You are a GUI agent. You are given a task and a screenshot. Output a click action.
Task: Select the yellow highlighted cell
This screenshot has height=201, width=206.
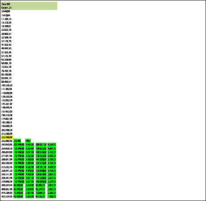pyautogui.click(x=7, y=137)
